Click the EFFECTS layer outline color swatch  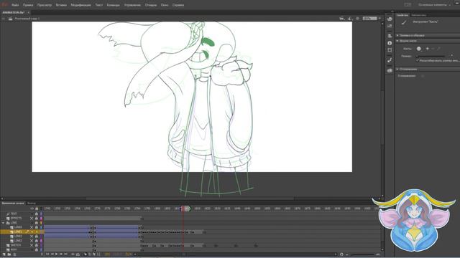point(41,218)
